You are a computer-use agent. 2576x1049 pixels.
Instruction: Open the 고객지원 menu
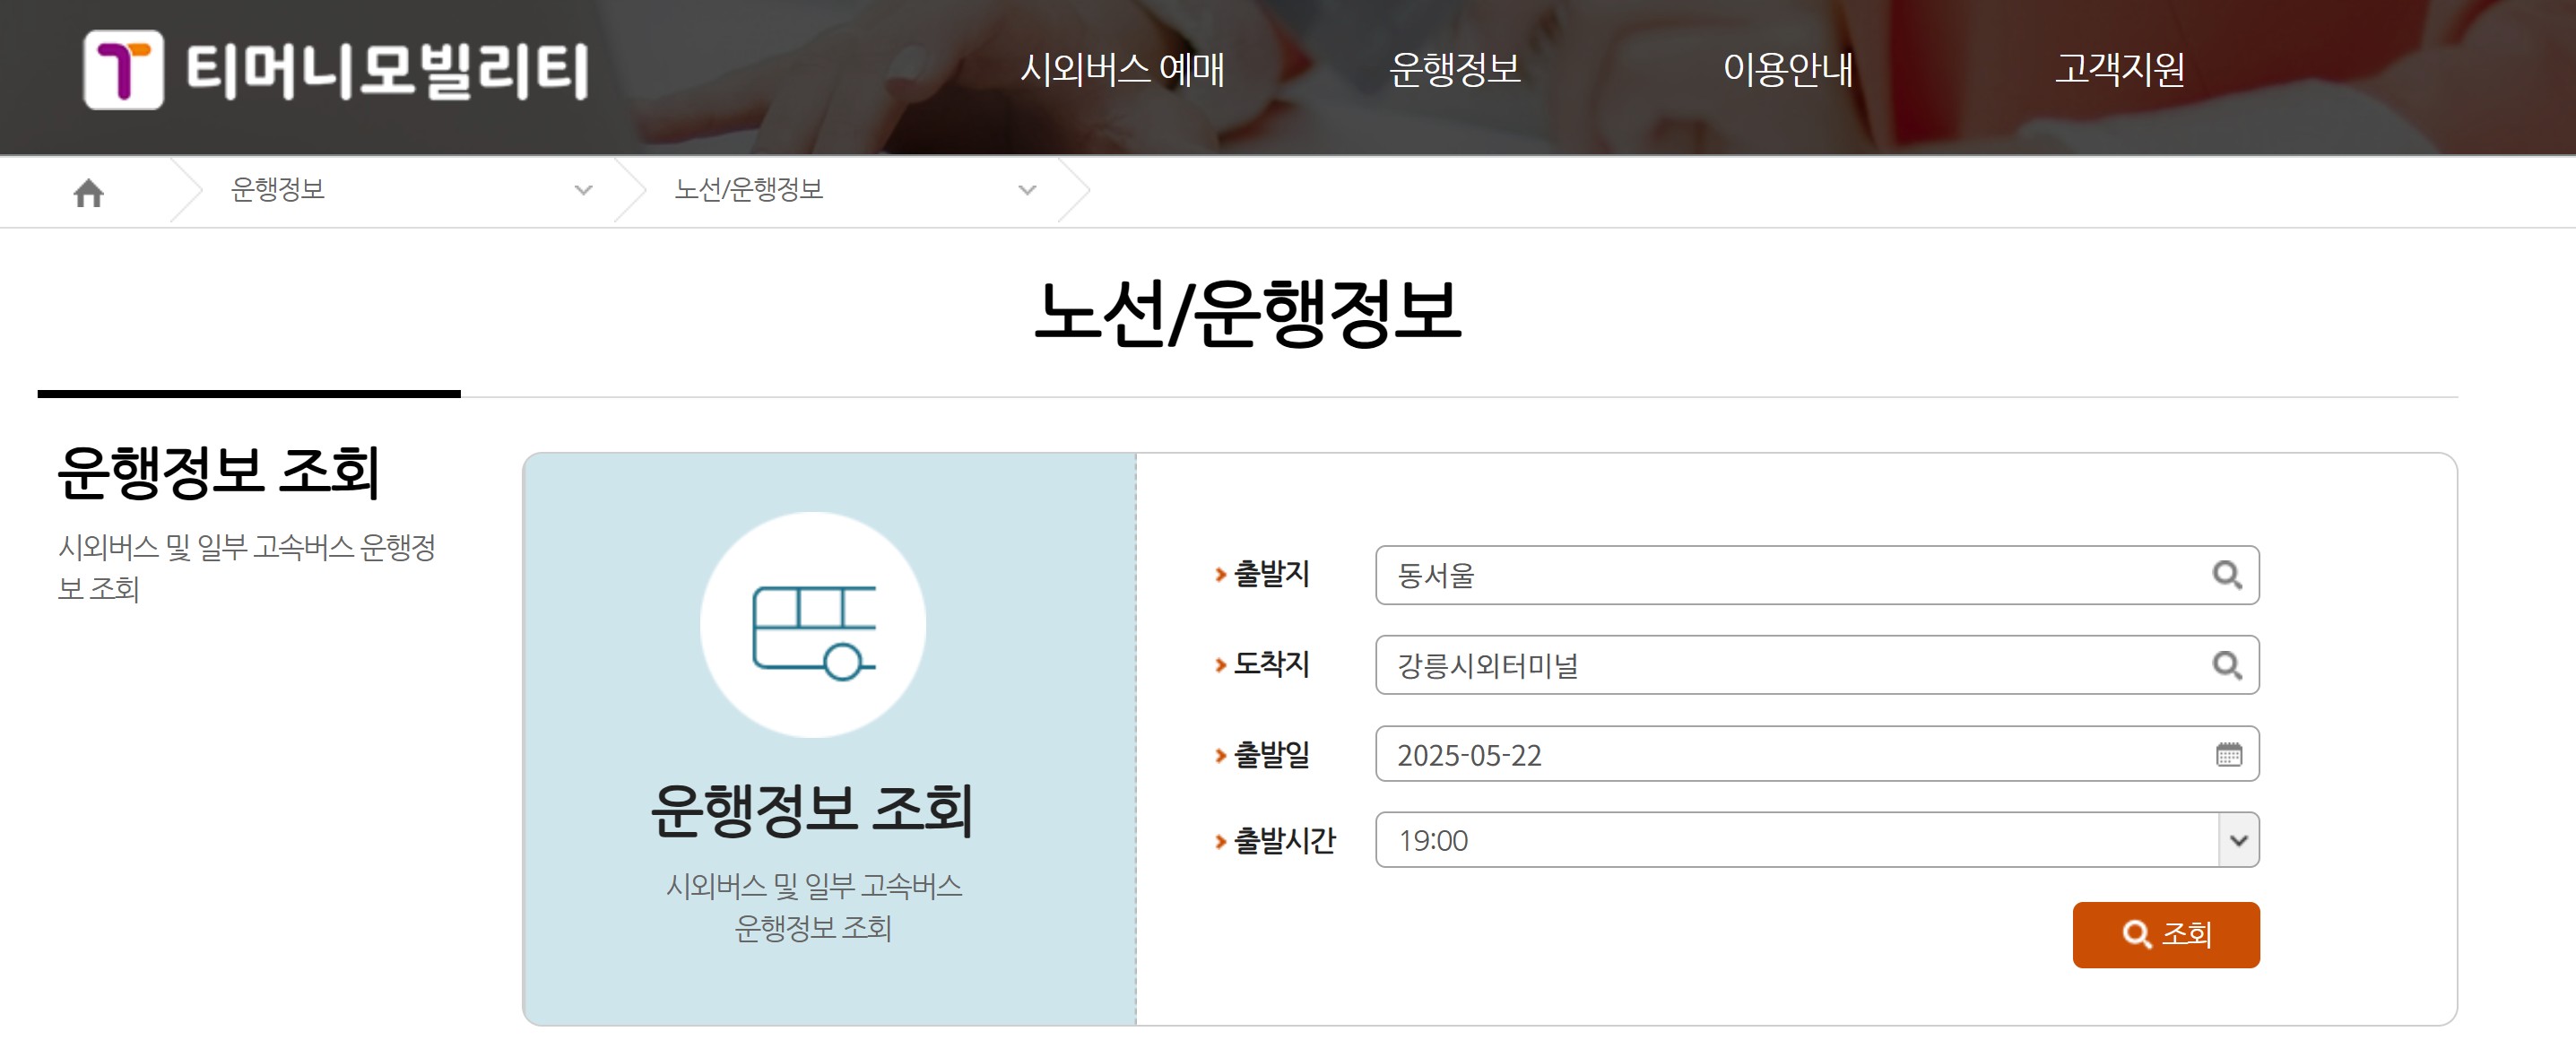(x=2119, y=69)
